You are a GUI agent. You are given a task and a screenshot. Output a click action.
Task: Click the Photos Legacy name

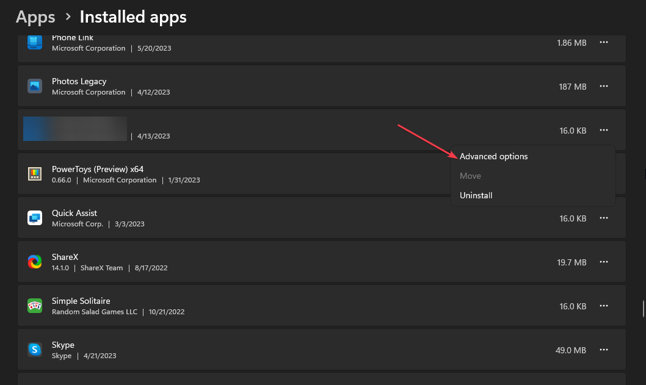click(x=79, y=81)
